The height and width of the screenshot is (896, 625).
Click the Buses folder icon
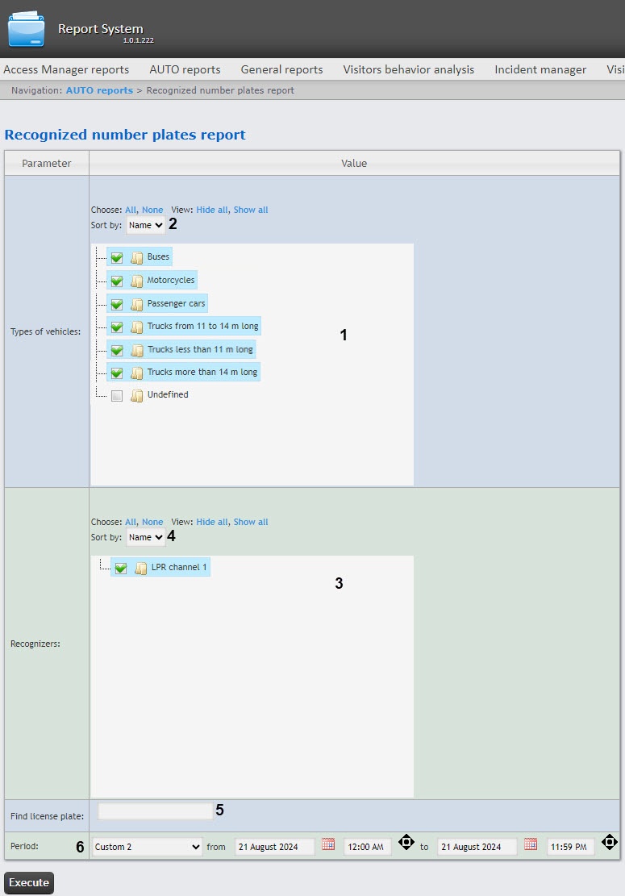pos(137,257)
